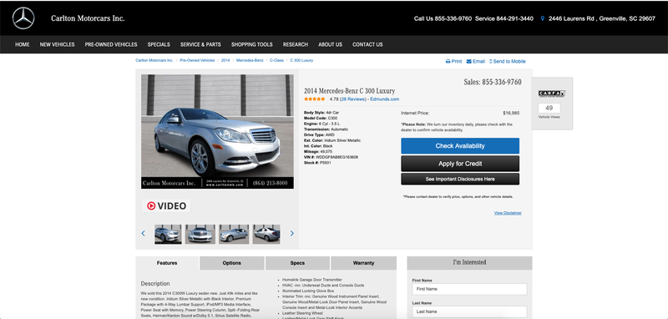
Task: Click the Email envelope icon
Action: coord(469,61)
